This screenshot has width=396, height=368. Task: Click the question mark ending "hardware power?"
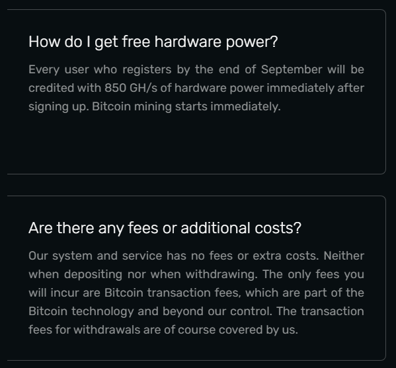pyautogui.click(x=274, y=42)
